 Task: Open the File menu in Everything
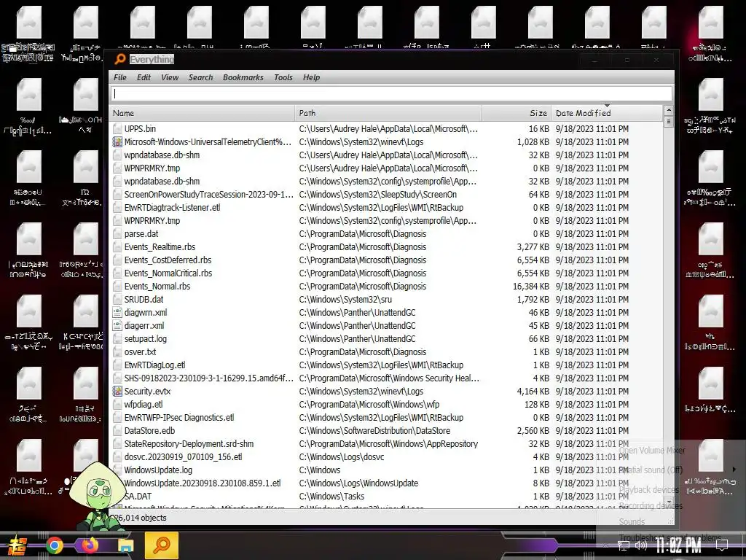120,77
